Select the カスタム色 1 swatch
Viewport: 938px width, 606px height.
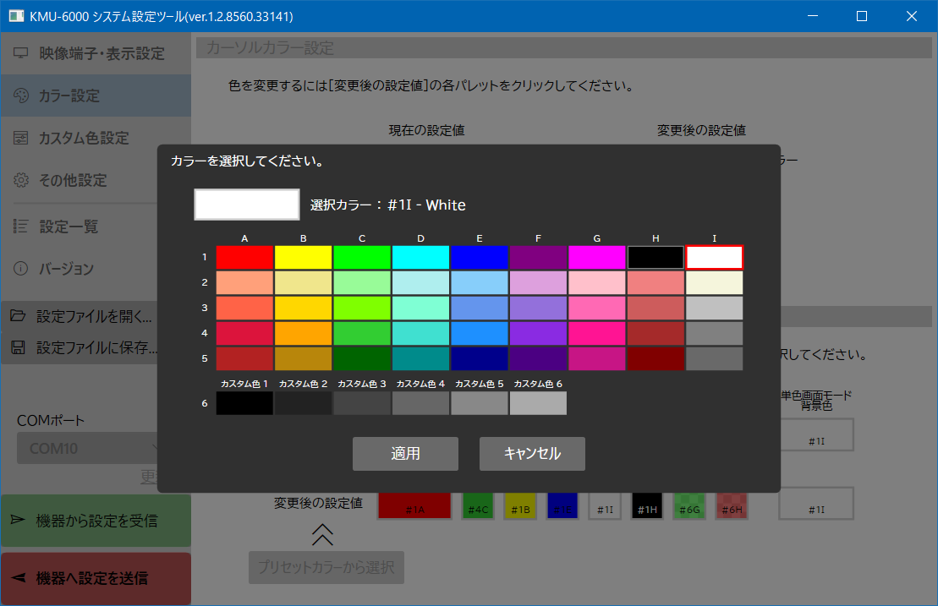tap(244, 403)
